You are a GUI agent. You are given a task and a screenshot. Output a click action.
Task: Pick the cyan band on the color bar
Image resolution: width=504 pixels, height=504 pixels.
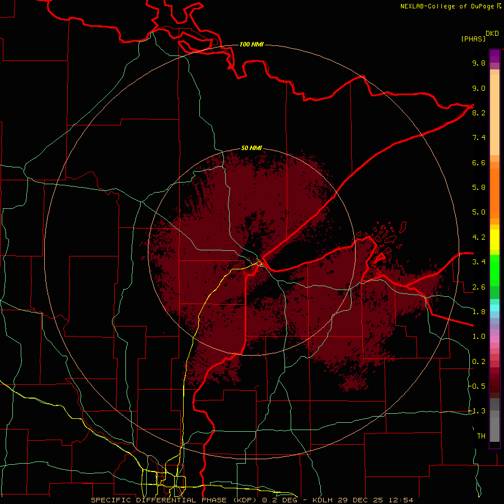pos(494,308)
